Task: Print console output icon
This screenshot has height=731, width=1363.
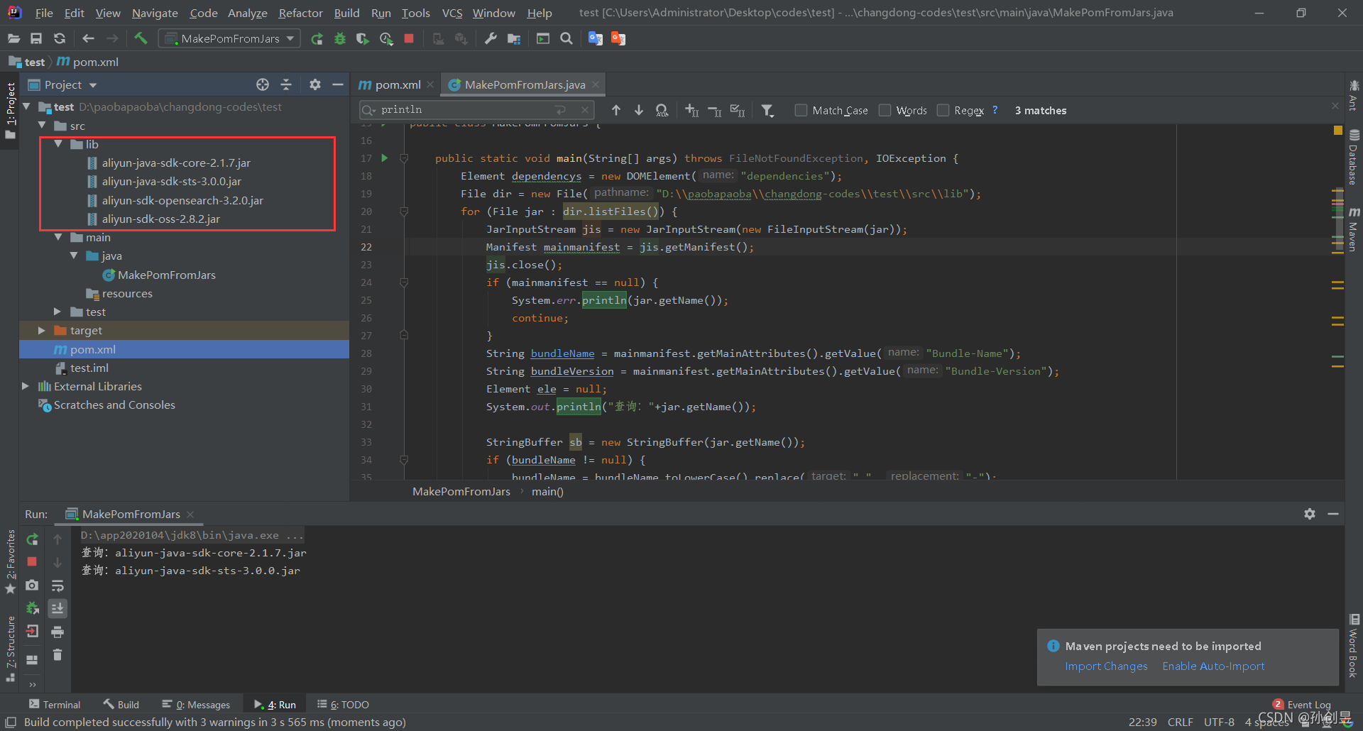Action: point(58,632)
